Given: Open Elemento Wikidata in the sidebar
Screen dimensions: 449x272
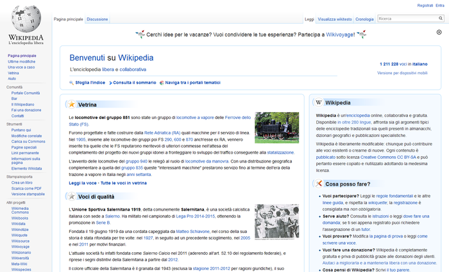Looking at the screenshot, I should 26,168.
